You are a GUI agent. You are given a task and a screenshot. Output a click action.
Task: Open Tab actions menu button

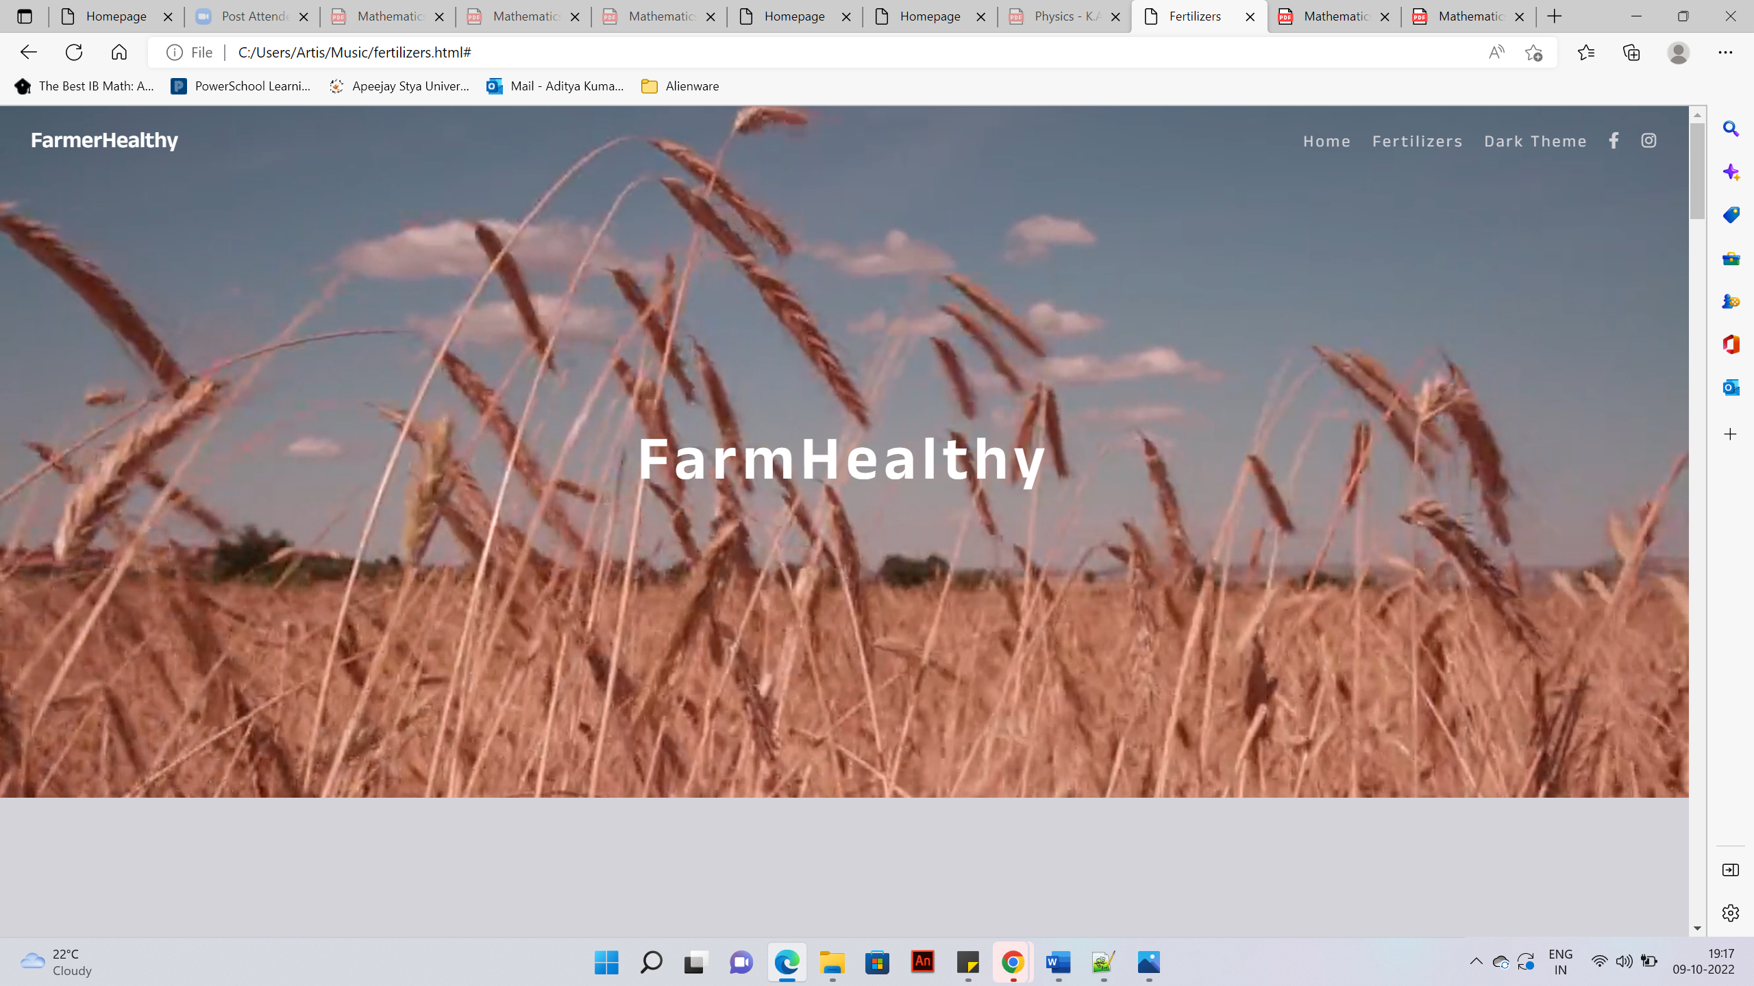[25, 16]
